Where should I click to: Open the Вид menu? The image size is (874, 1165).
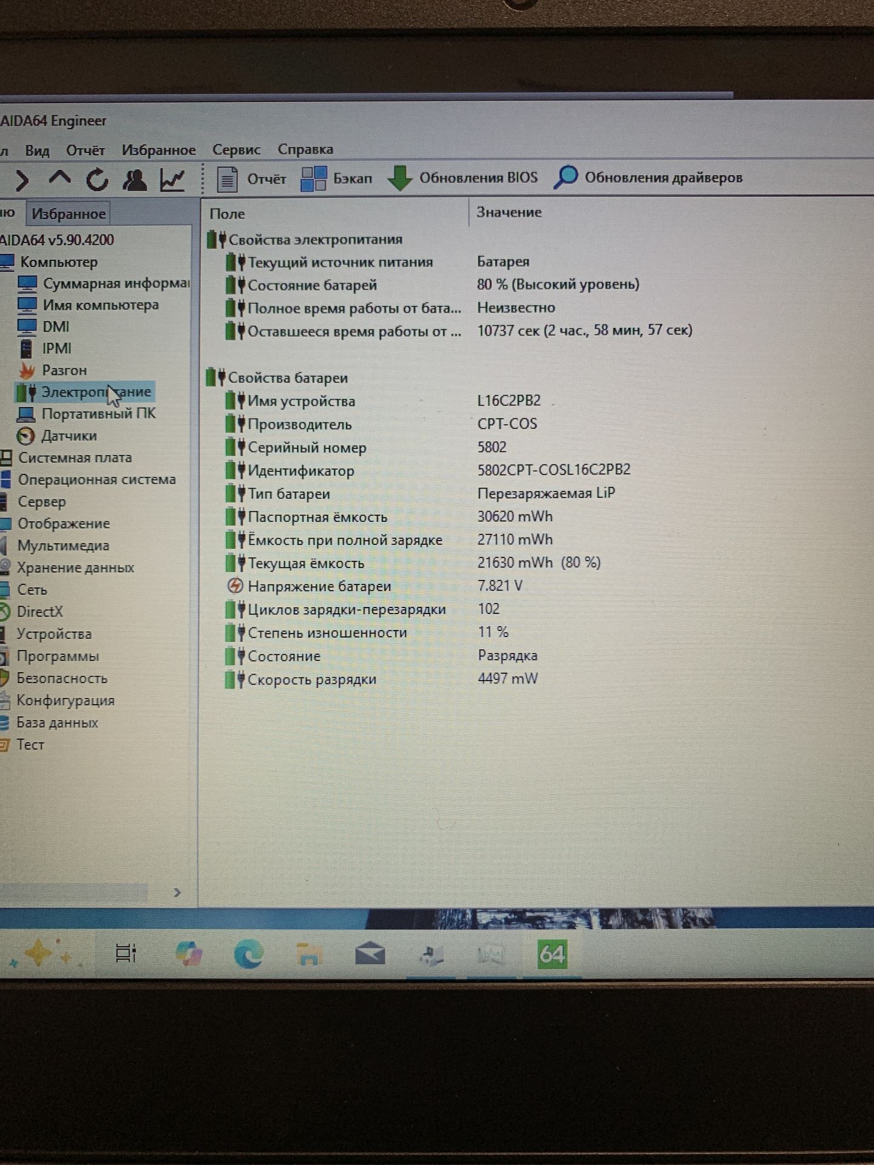click(37, 150)
